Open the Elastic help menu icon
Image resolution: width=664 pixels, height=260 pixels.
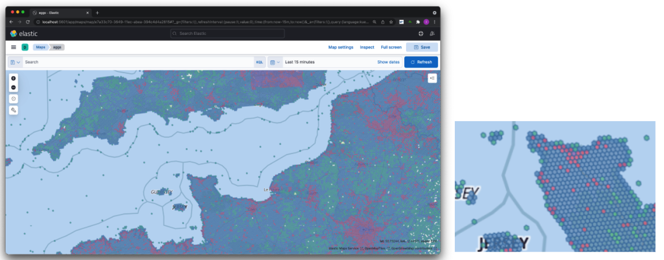420,33
